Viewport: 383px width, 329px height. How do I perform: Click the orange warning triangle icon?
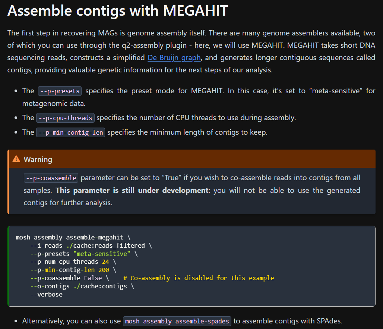[16, 159]
